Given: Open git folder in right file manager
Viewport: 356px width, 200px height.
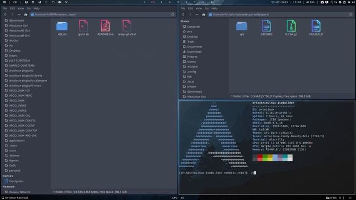Looking at the screenshot, I should (x=241, y=28).
